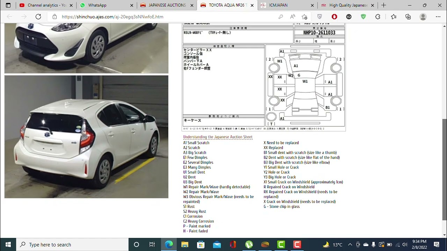Open the Collections icon

(x=408, y=17)
